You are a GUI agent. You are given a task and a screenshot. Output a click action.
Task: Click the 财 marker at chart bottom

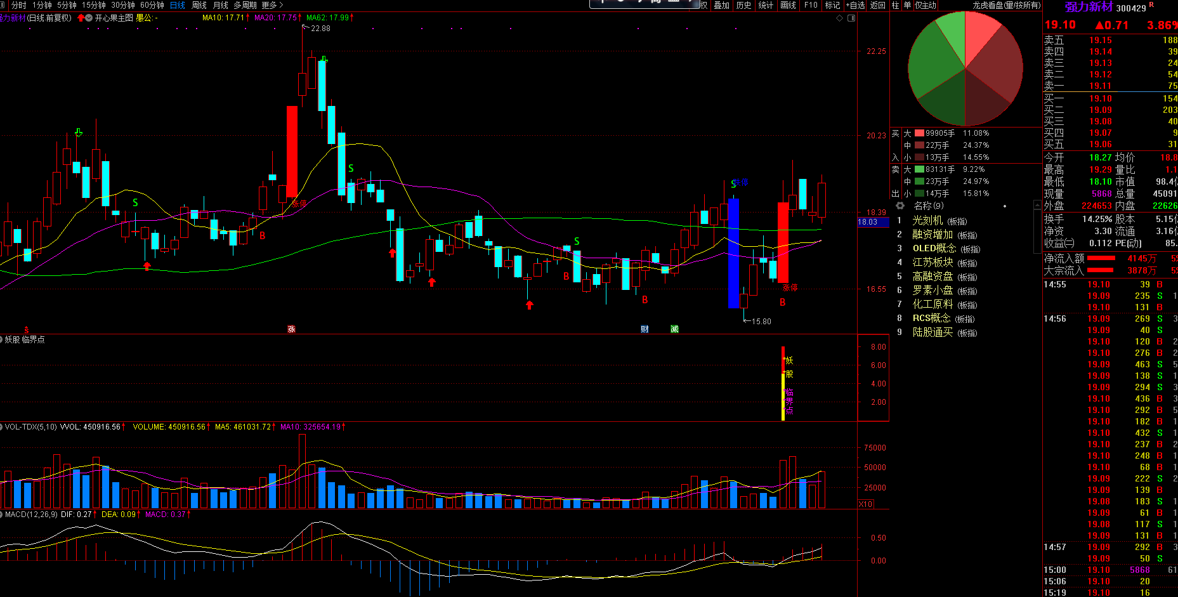(645, 329)
